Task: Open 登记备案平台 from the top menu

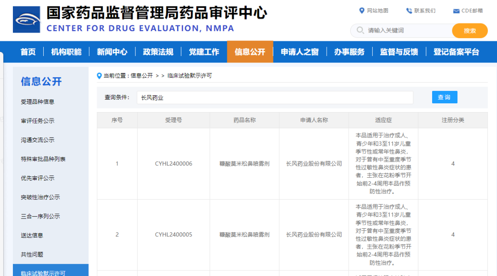Action: point(456,52)
